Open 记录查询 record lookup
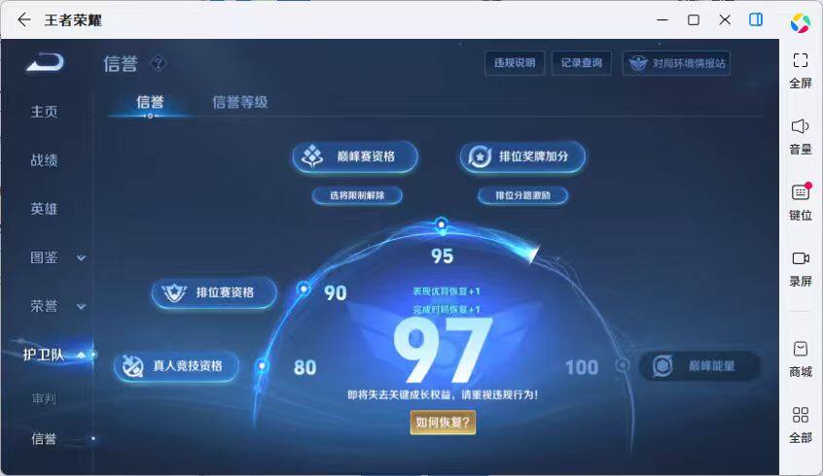823x476 pixels. pyautogui.click(x=582, y=63)
